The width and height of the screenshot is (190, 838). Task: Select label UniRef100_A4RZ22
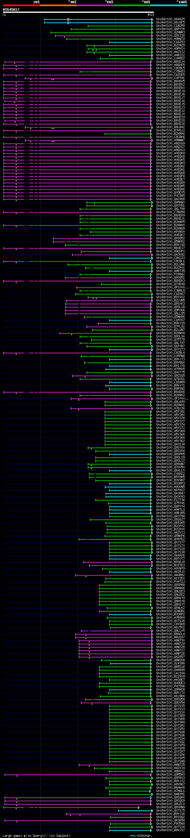[x=170, y=55]
